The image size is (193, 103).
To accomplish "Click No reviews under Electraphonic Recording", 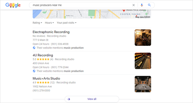I will pyautogui.click(x=39, y=36).
